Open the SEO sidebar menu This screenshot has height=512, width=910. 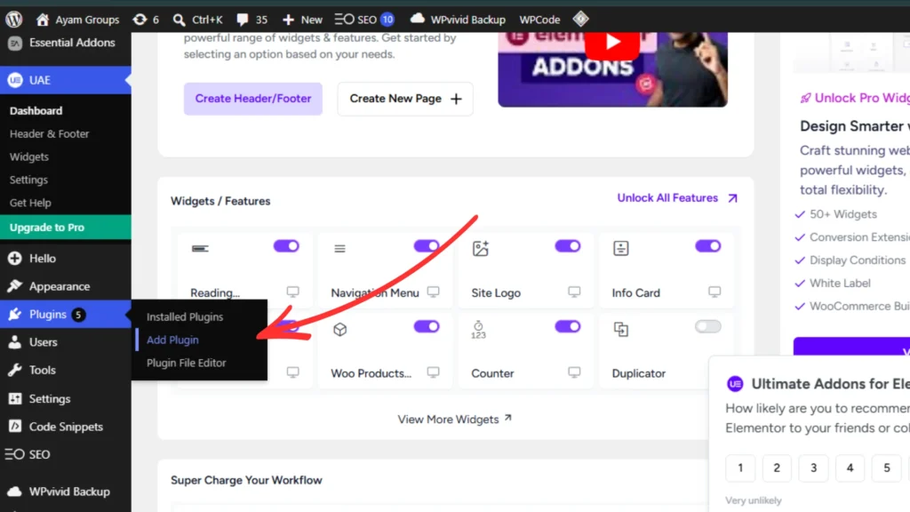(x=66, y=454)
